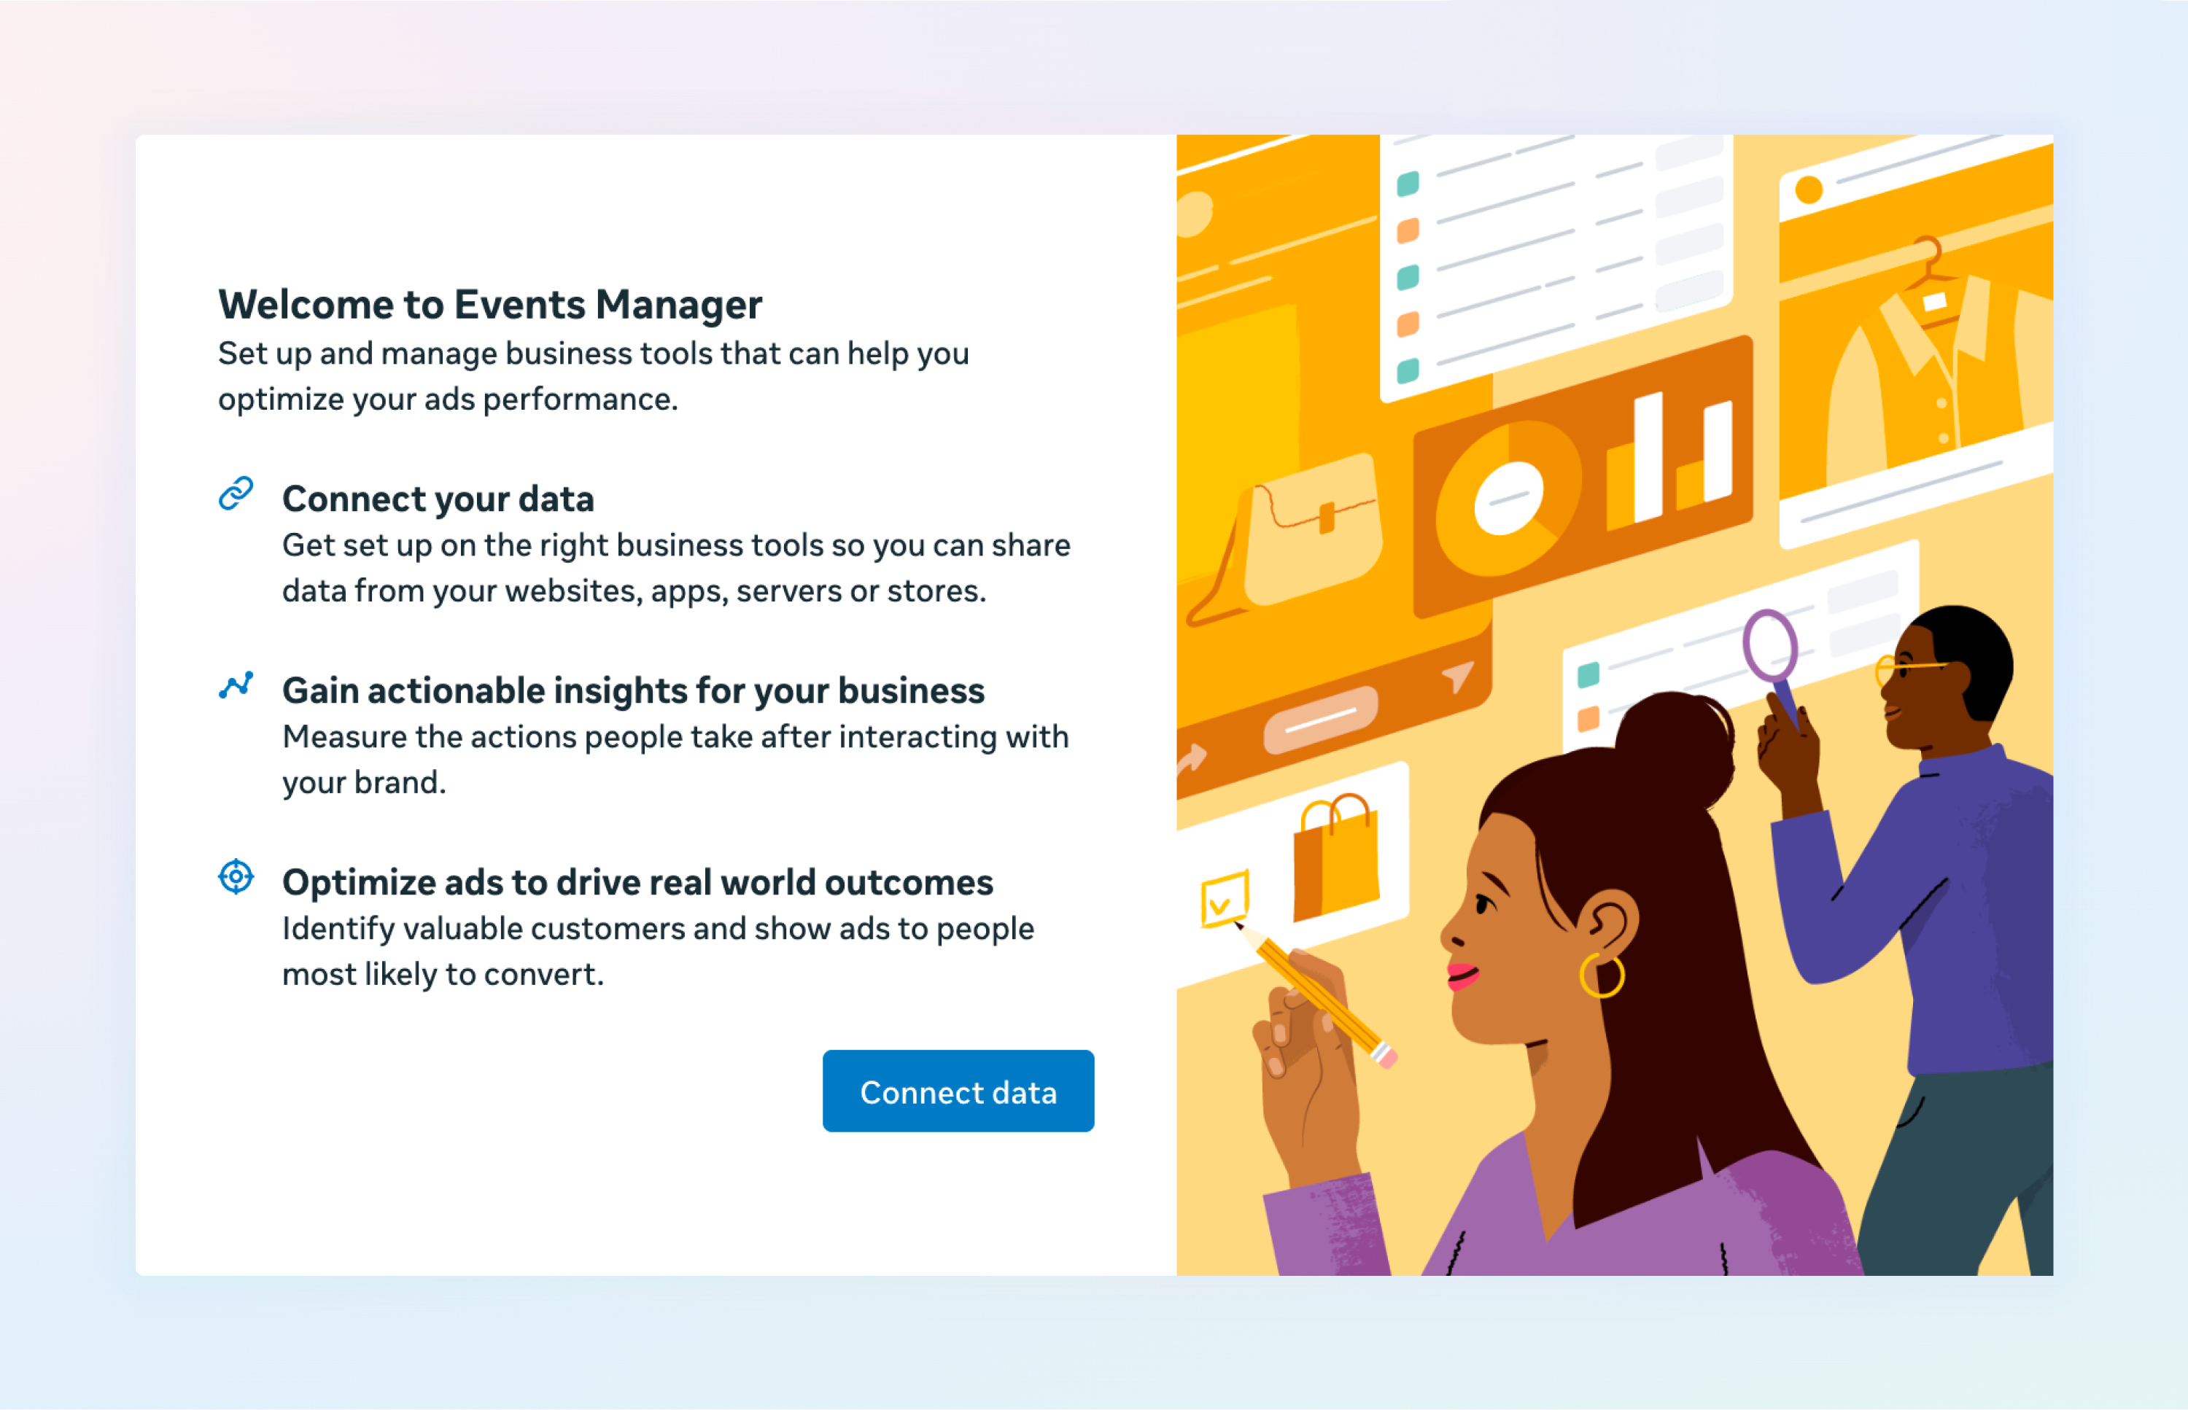The height and width of the screenshot is (1410, 2188).
Task: Click the paper plane send icon in illustration
Action: click(1458, 677)
